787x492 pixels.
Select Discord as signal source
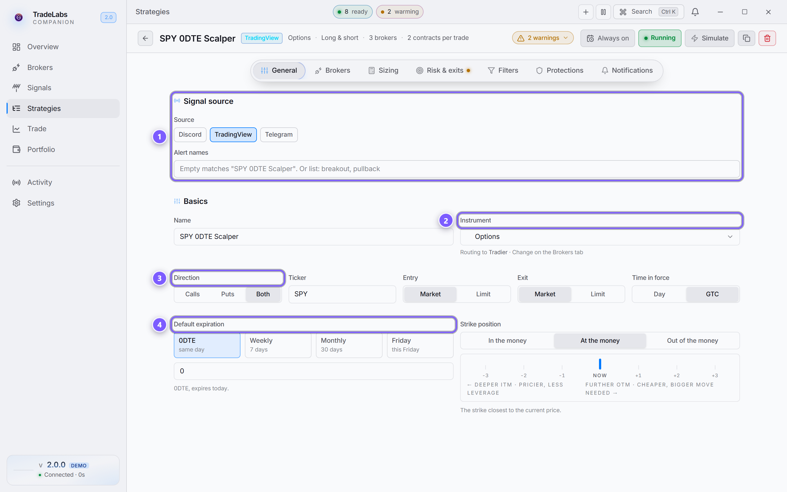[x=190, y=134]
